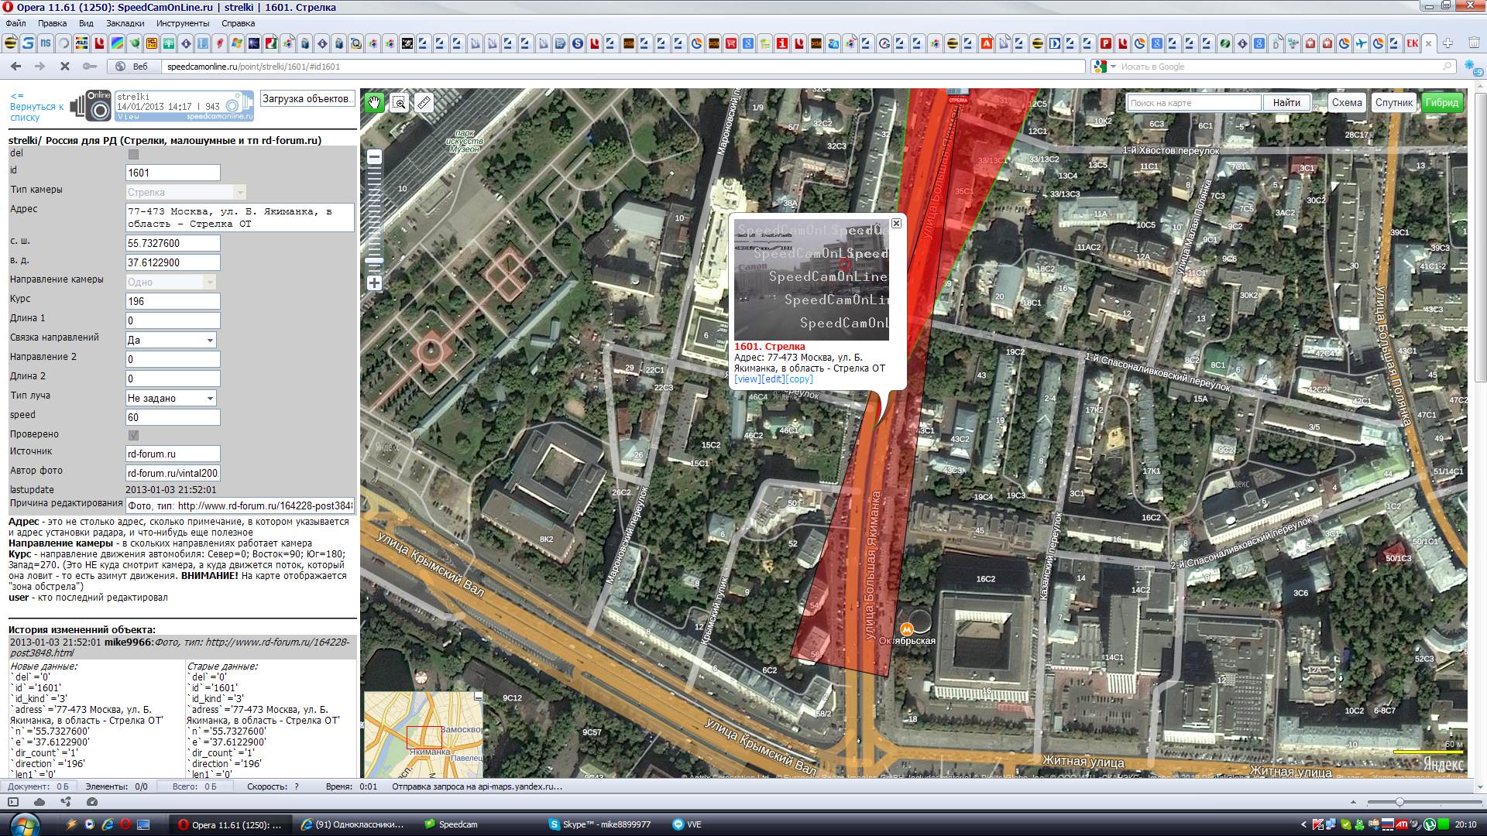Viewport: 1487px width, 836px height.
Task: Open the Закладки menu
Action: click(x=125, y=23)
